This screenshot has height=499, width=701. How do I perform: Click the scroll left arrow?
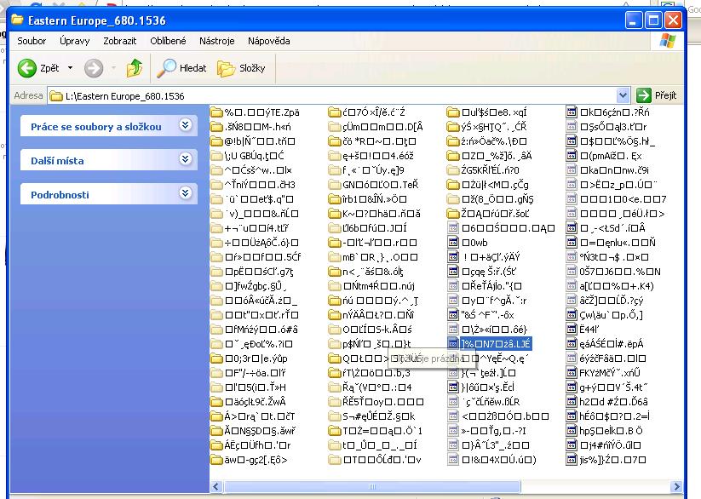pyautogui.click(x=216, y=486)
